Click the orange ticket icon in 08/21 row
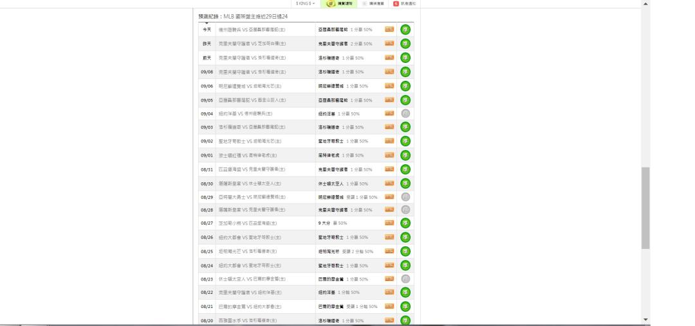This screenshot has height=326, width=695. (389, 306)
